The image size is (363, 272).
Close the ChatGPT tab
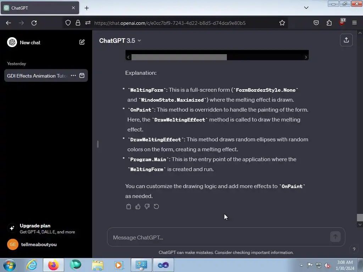click(x=73, y=8)
